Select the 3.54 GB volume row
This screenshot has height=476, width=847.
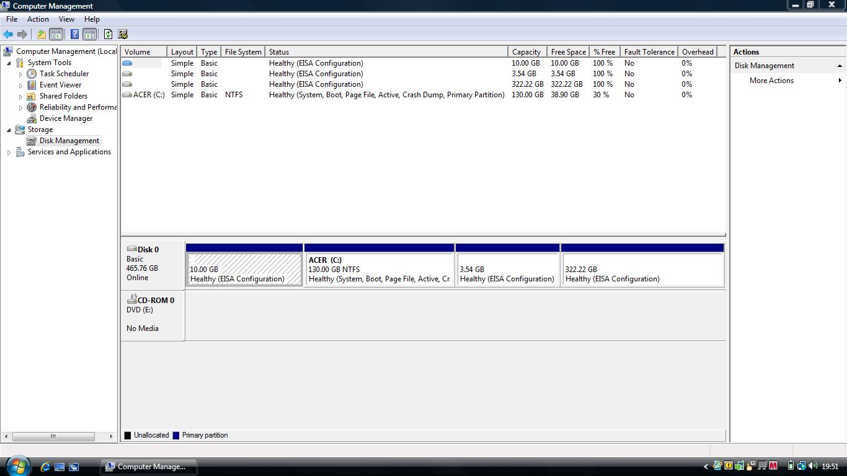click(423, 74)
